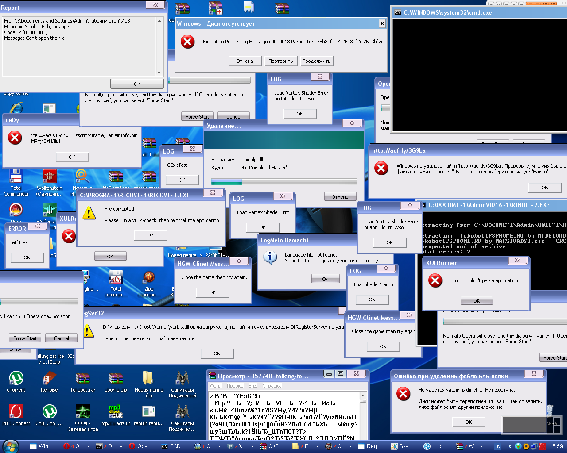Image resolution: width=567 pixels, height=453 pixels.
Task: Click the taskbar clock showing 15:59
Action: point(556,446)
